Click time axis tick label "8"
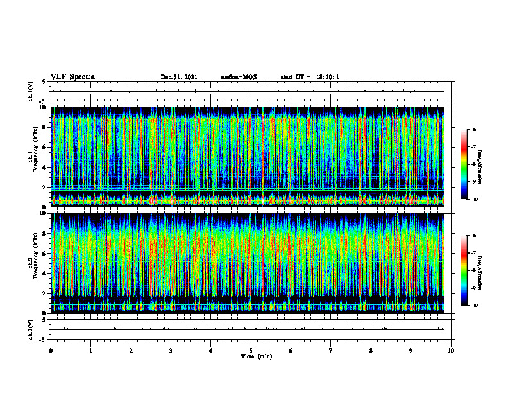 371,351
